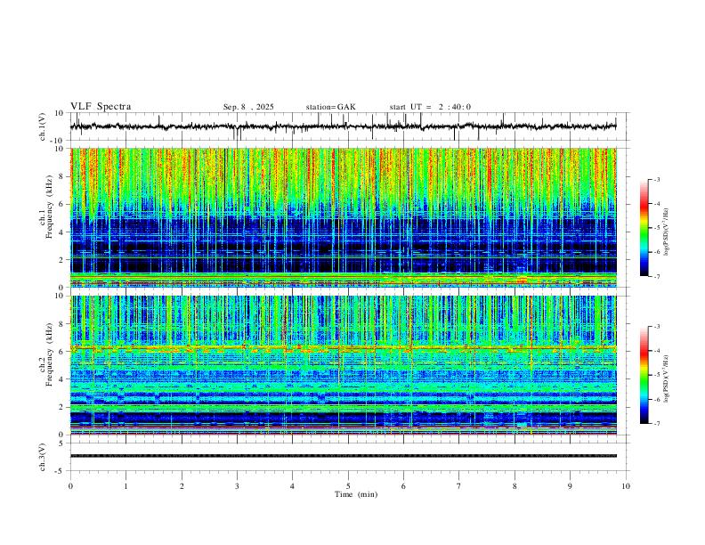The width and height of the screenshot is (705, 545).
Task: Click the ch.1 spectrogram panel
Action: (x=344, y=217)
